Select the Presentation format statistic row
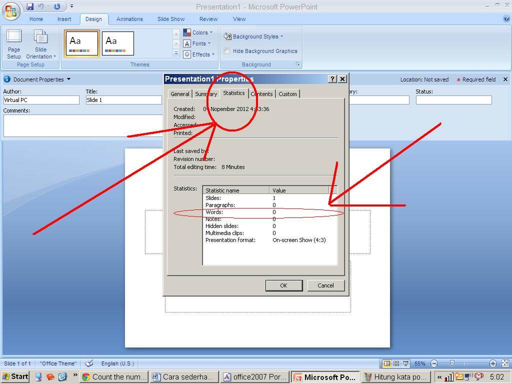The image size is (512, 384). click(269, 240)
